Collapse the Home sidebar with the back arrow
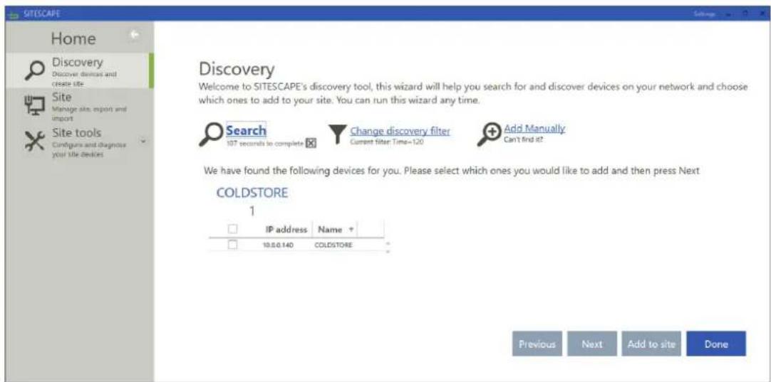Image resolution: width=771 pixels, height=382 pixels. pyautogui.click(x=134, y=35)
